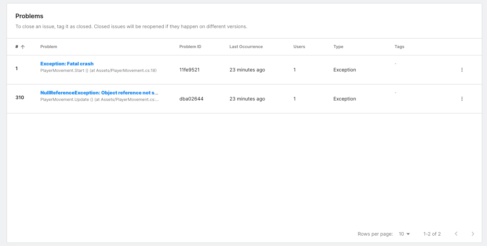The image size is (487, 246).
Task: Click the 1-2 of 2 pagination label
Action: click(x=432, y=234)
